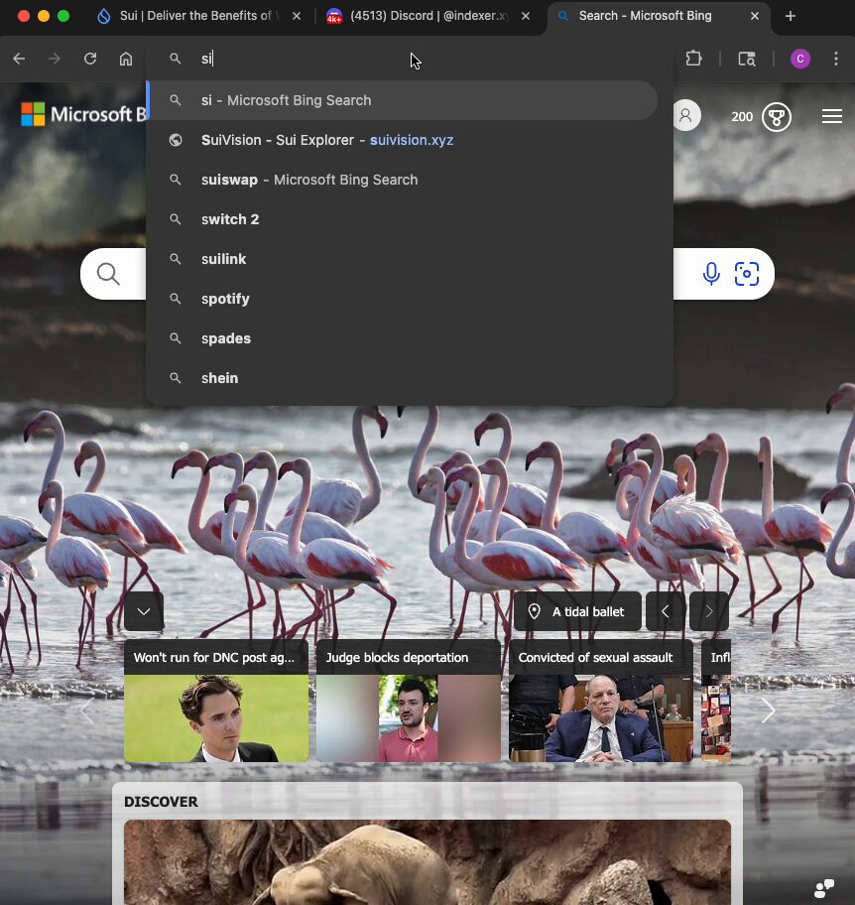Image resolution: width=855 pixels, height=905 pixels.
Task: Open Bing chat feedback icon at bottom right
Action: 824,888
